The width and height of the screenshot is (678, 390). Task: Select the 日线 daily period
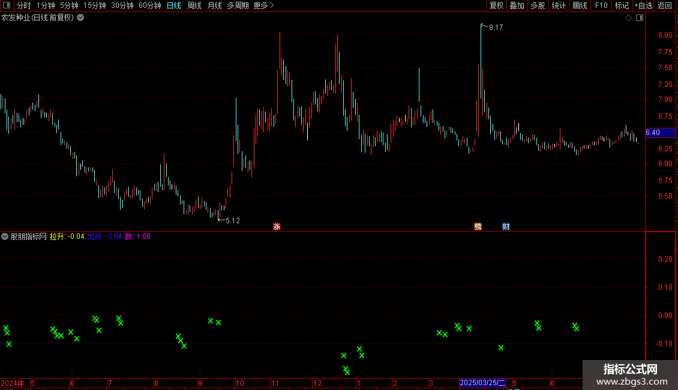click(174, 5)
